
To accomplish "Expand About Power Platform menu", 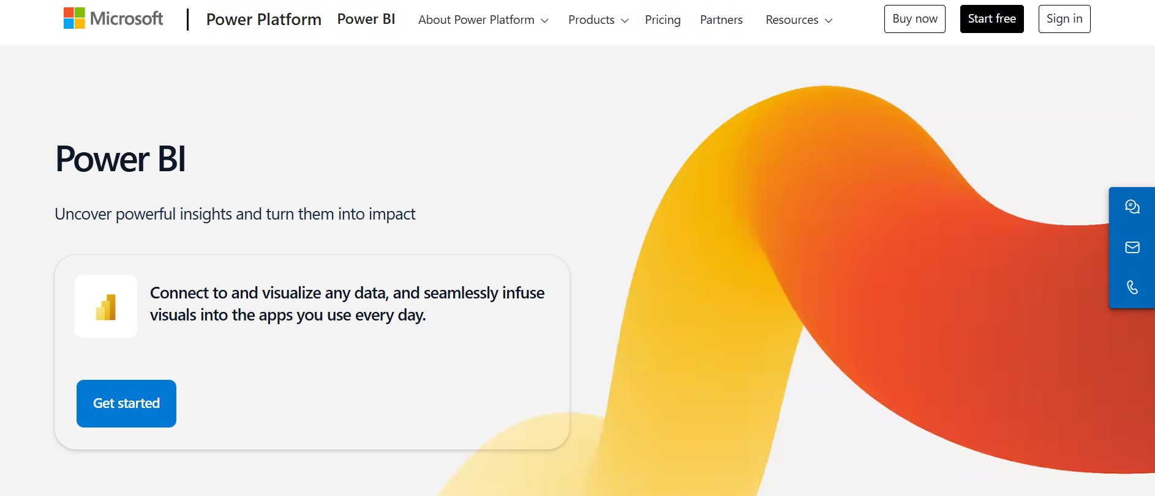I will tap(483, 20).
